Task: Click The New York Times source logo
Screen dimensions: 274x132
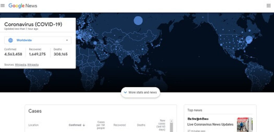Action: [198, 119]
